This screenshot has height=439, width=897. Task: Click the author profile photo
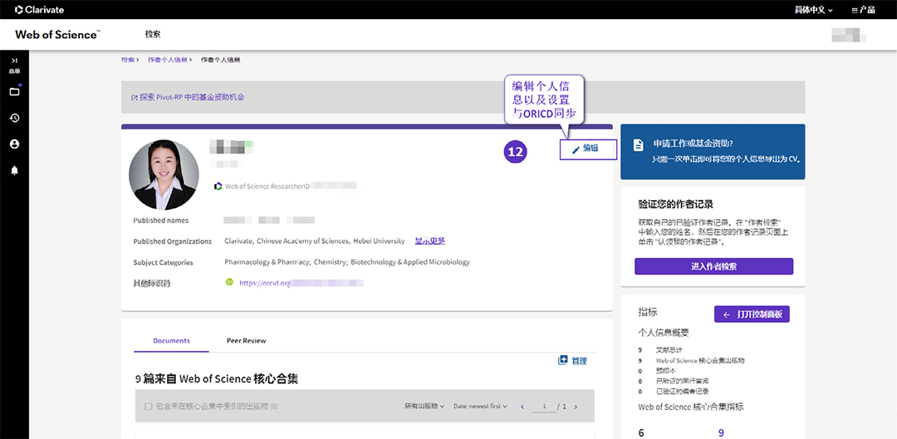[x=164, y=174]
